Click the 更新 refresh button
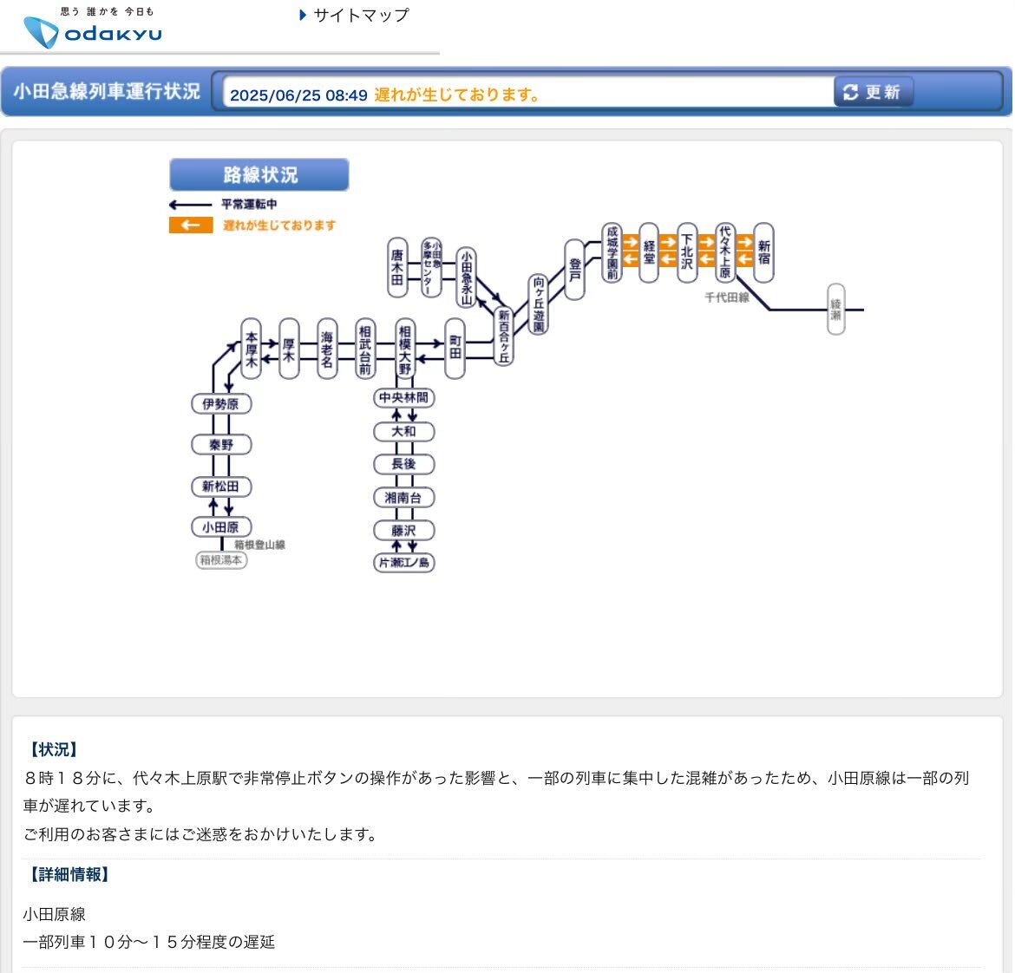Screen dimensions: 1015x973 [874, 92]
